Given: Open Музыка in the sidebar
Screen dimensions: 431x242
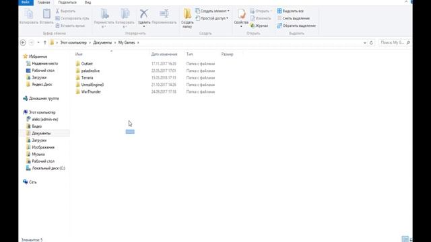Looking at the screenshot, I should tap(38, 154).
